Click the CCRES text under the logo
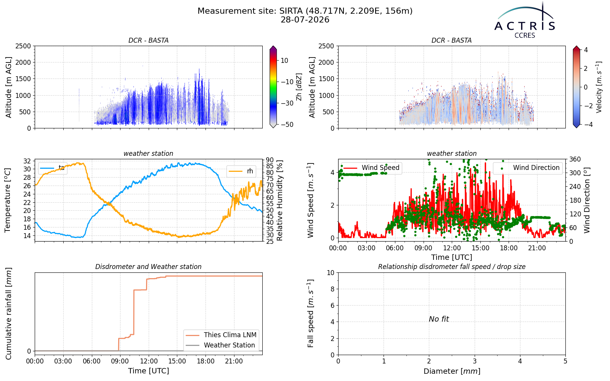Screen dimensions: 610x381 525,35
